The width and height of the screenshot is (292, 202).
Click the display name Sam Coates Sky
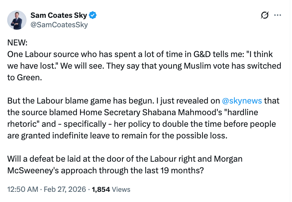point(59,16)
